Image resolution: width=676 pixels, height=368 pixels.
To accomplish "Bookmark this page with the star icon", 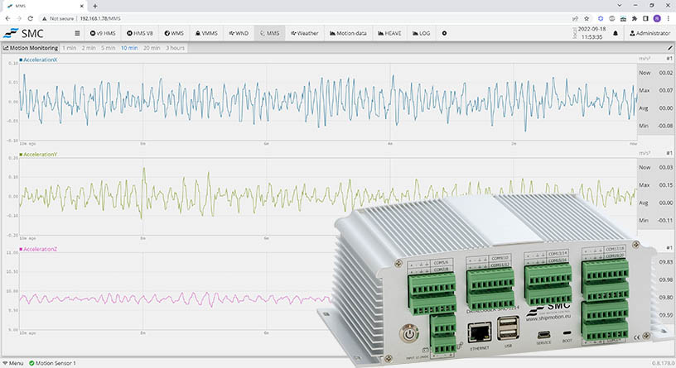I will tap(587, 18).
